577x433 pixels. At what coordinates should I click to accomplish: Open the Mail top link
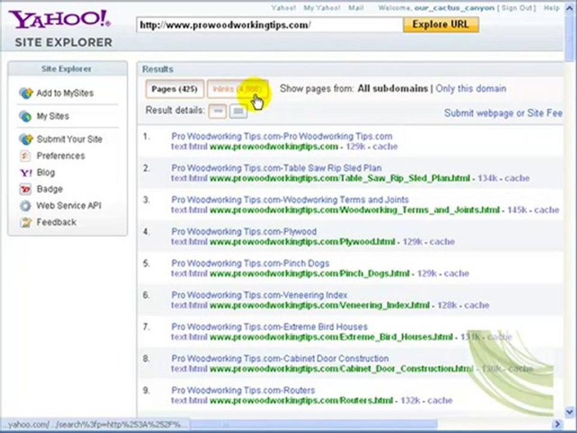pos(356,8)
